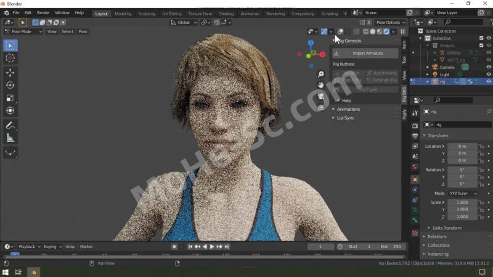This screenshot has width=493, height=277.
Task: Click the timeline scrollbar
Action: 204,257
